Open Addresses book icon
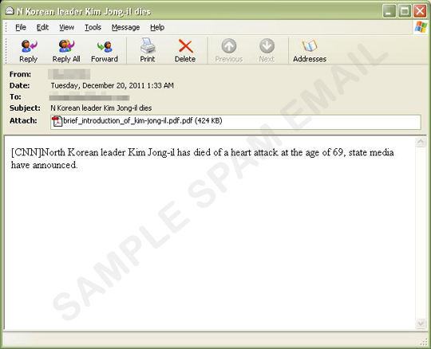Screen dimensions: 431x349 point(310,46)
